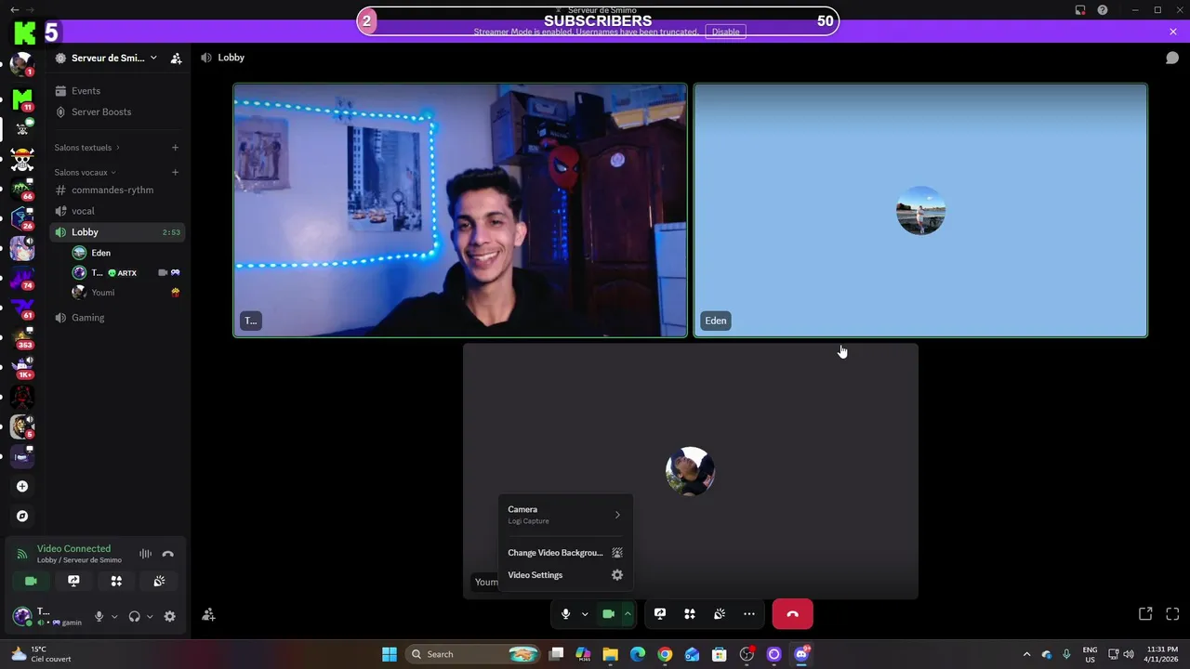Screen dimensions: 1190x669
Task: Enter full screen video mode
Action: (x=1172, y=614)
